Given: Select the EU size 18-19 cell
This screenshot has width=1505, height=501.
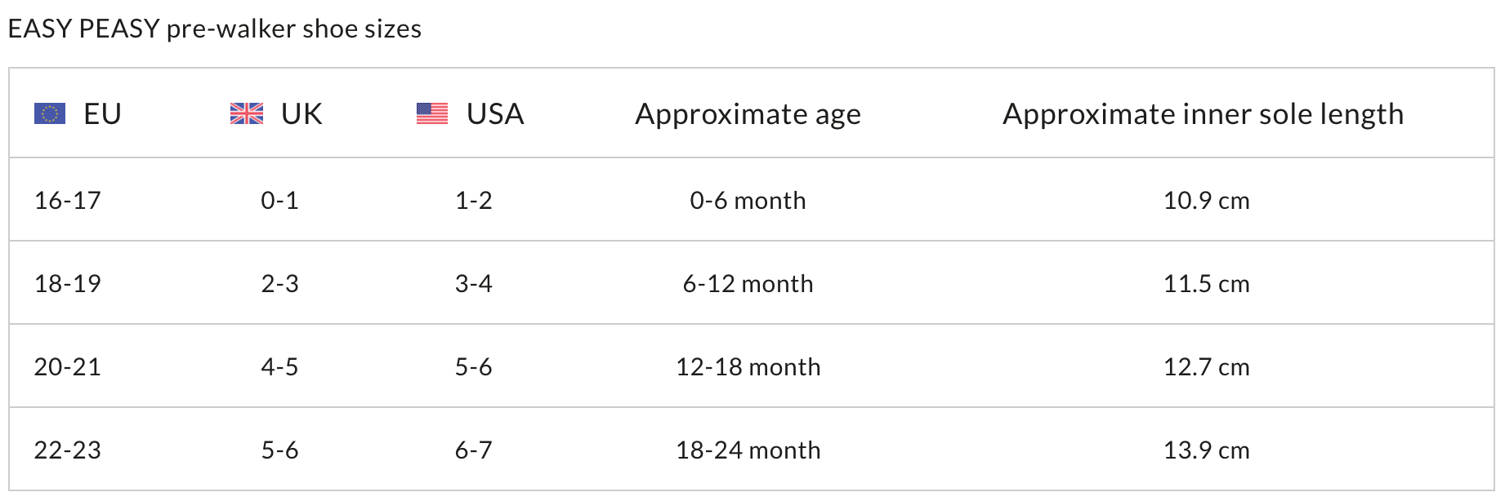Looking at the screenshot, I should pyautogui.click(x=68, y=284).
